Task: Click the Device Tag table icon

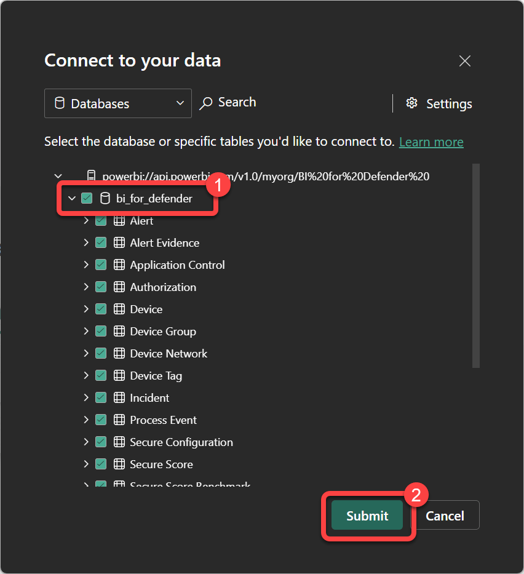Action: 119,375
